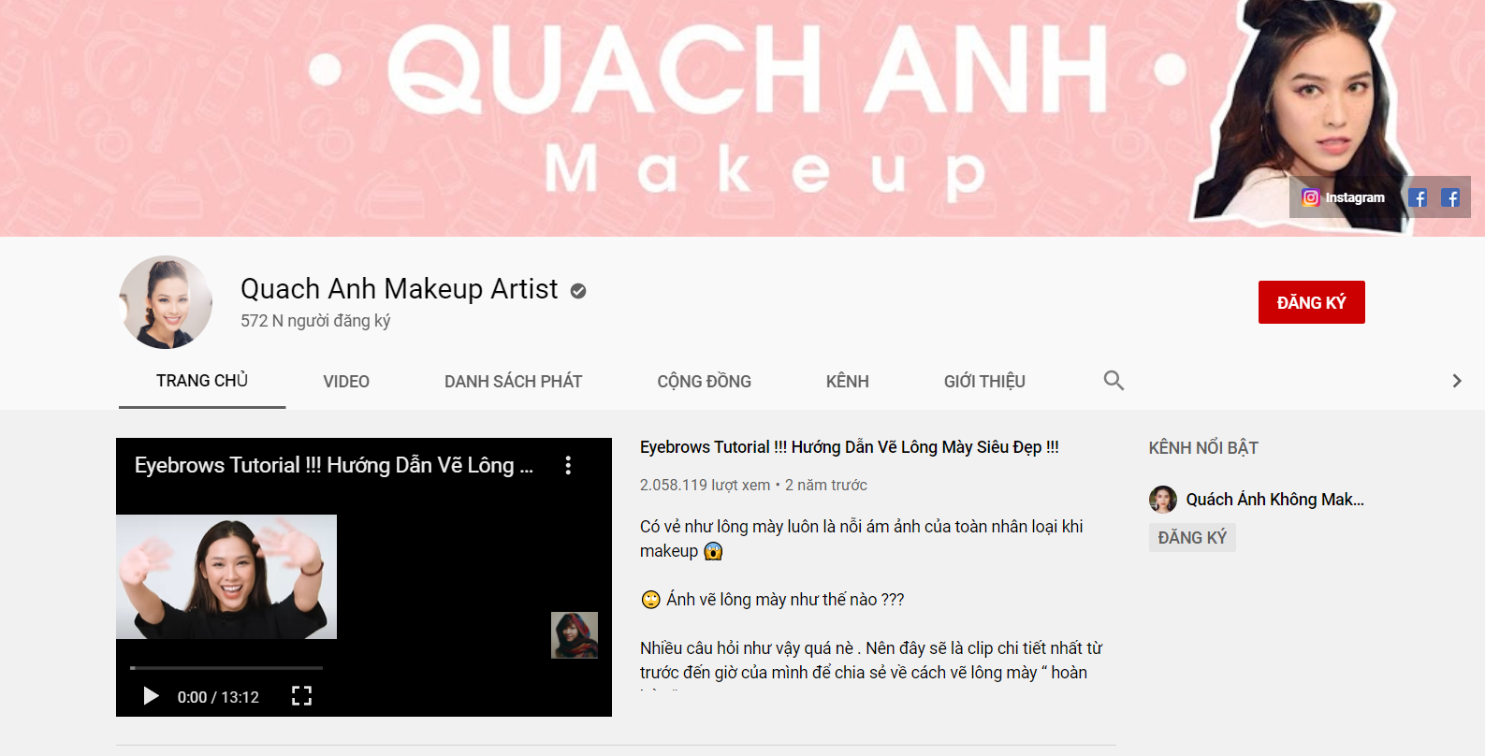Subscribe to the featured channel Quách Ánh
1485x756 pixels.
1192,538
